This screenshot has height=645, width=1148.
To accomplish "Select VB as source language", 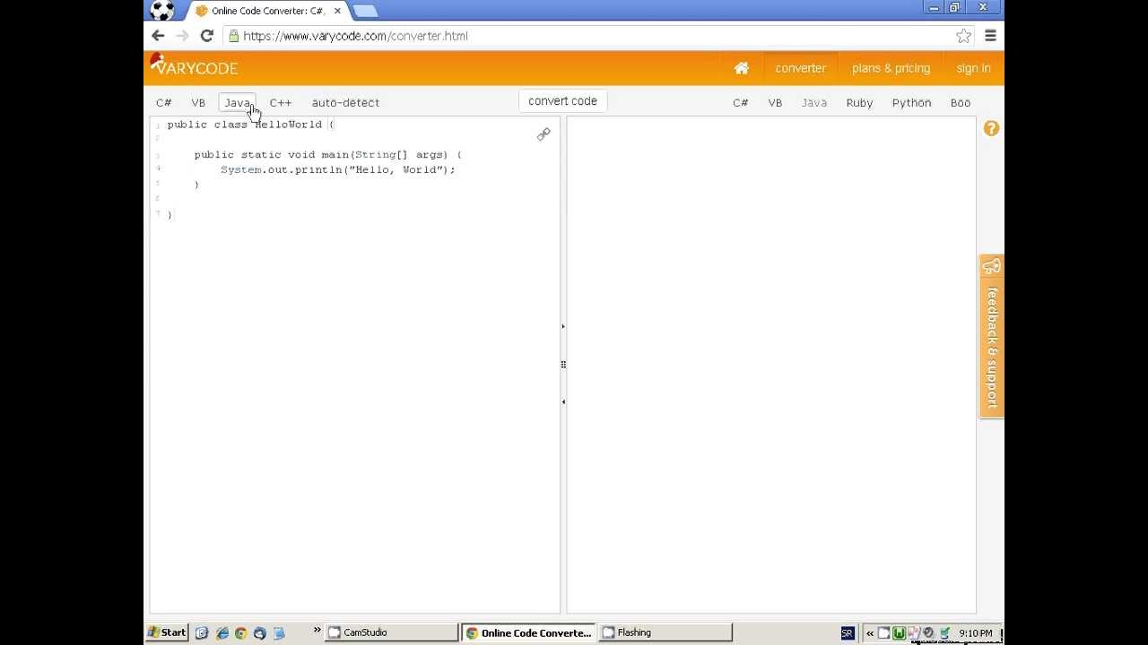I will 198,102.
